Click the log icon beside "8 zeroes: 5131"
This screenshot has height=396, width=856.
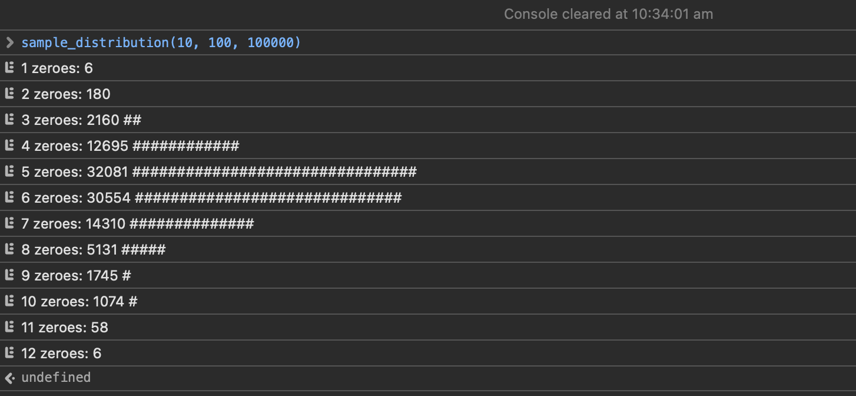click(x=9, y=249)
